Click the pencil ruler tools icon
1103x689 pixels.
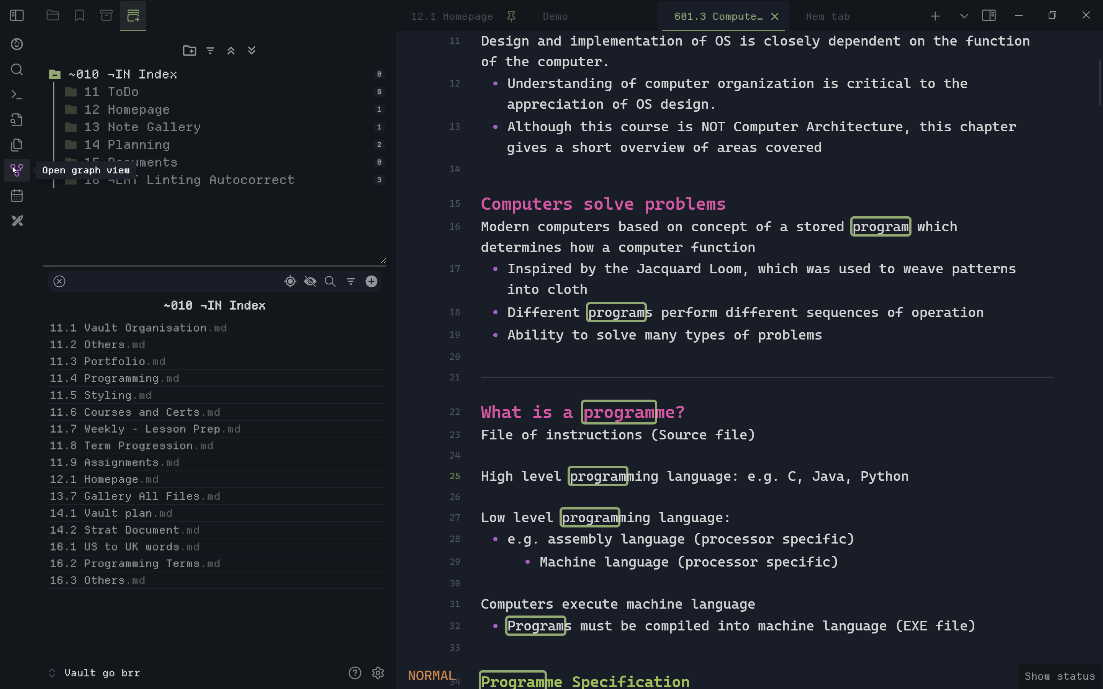pos(17,220)
